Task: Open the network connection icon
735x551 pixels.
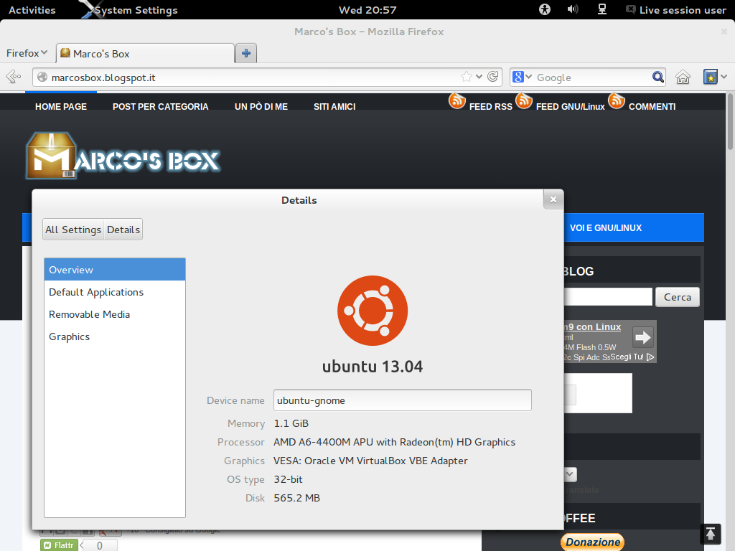Action: [602, 9]
